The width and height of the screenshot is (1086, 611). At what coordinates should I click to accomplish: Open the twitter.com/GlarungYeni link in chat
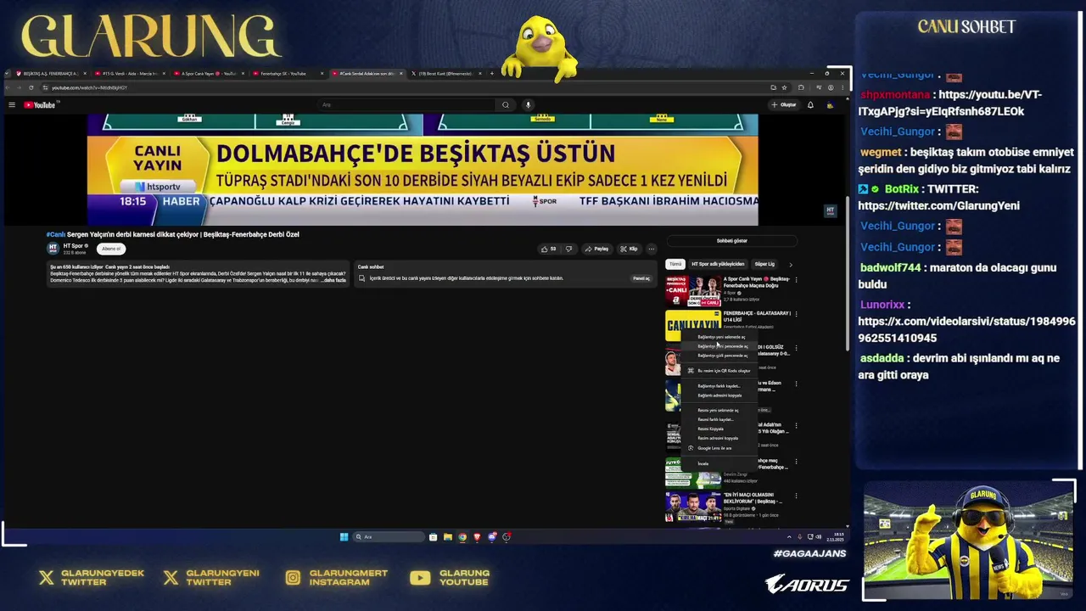[938, 205]
